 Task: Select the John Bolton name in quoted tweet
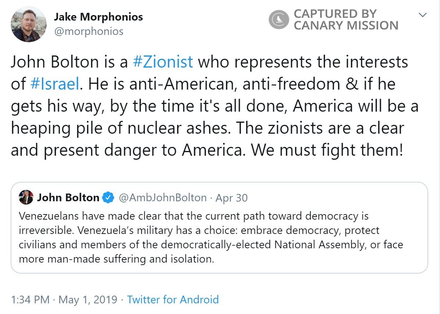[x=68, y=198]
